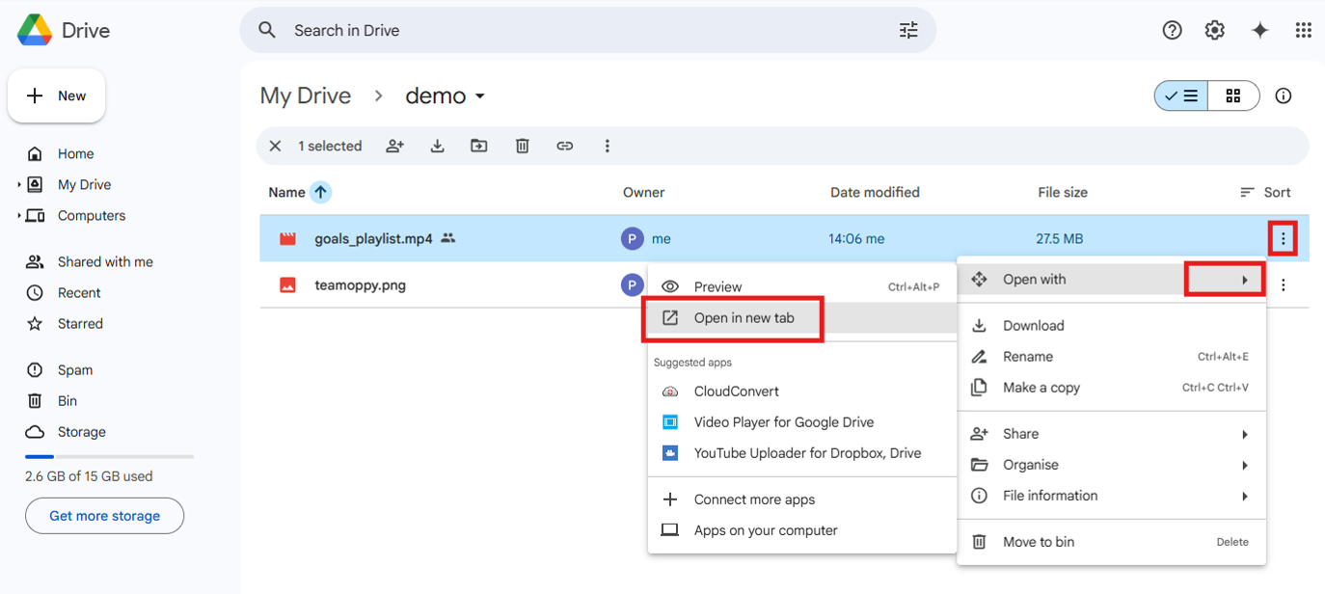1325x594 pixels.
Task: Click Get more storage button
Action: (104, 516)
